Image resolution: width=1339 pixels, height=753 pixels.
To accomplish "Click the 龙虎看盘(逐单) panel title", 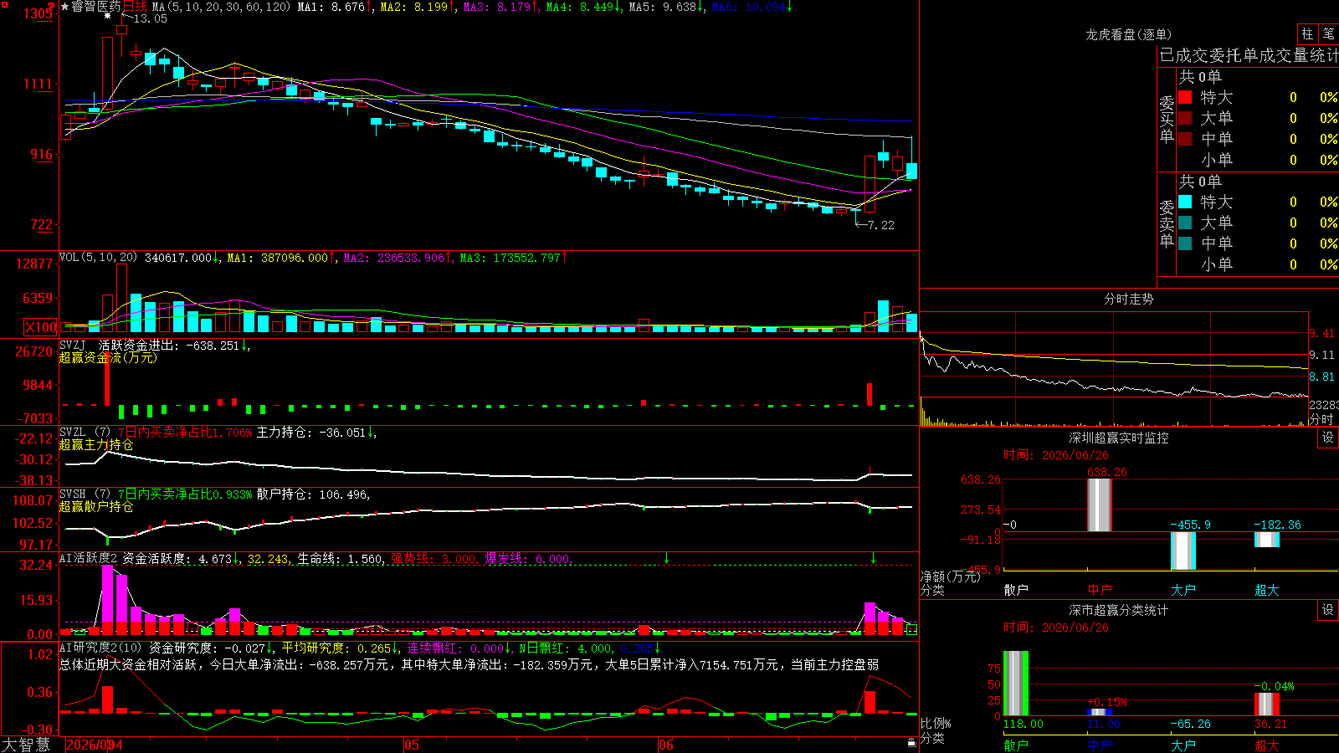I will click(x=1129, y=34).
